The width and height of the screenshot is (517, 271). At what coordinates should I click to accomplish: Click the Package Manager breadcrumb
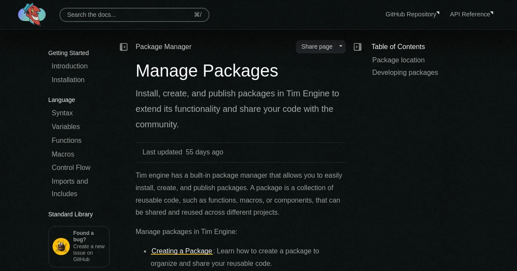(164, 46)
